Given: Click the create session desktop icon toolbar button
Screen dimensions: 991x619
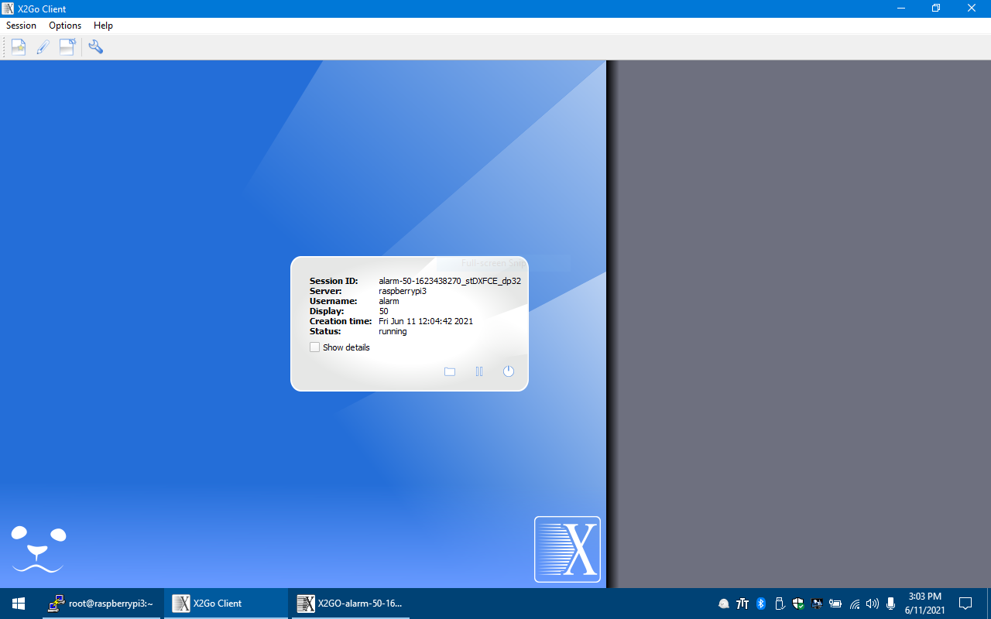Looking at the screenshot, I should point(67,47).
